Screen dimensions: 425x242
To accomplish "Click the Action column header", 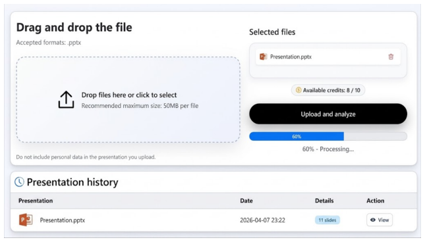I will [376, 201].
